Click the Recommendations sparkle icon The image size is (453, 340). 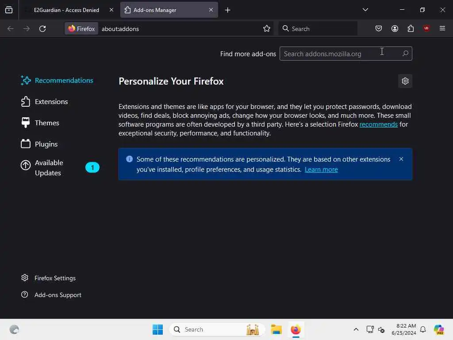[x=26, y=81]
